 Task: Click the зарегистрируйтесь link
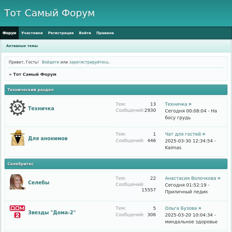point(89,62)
